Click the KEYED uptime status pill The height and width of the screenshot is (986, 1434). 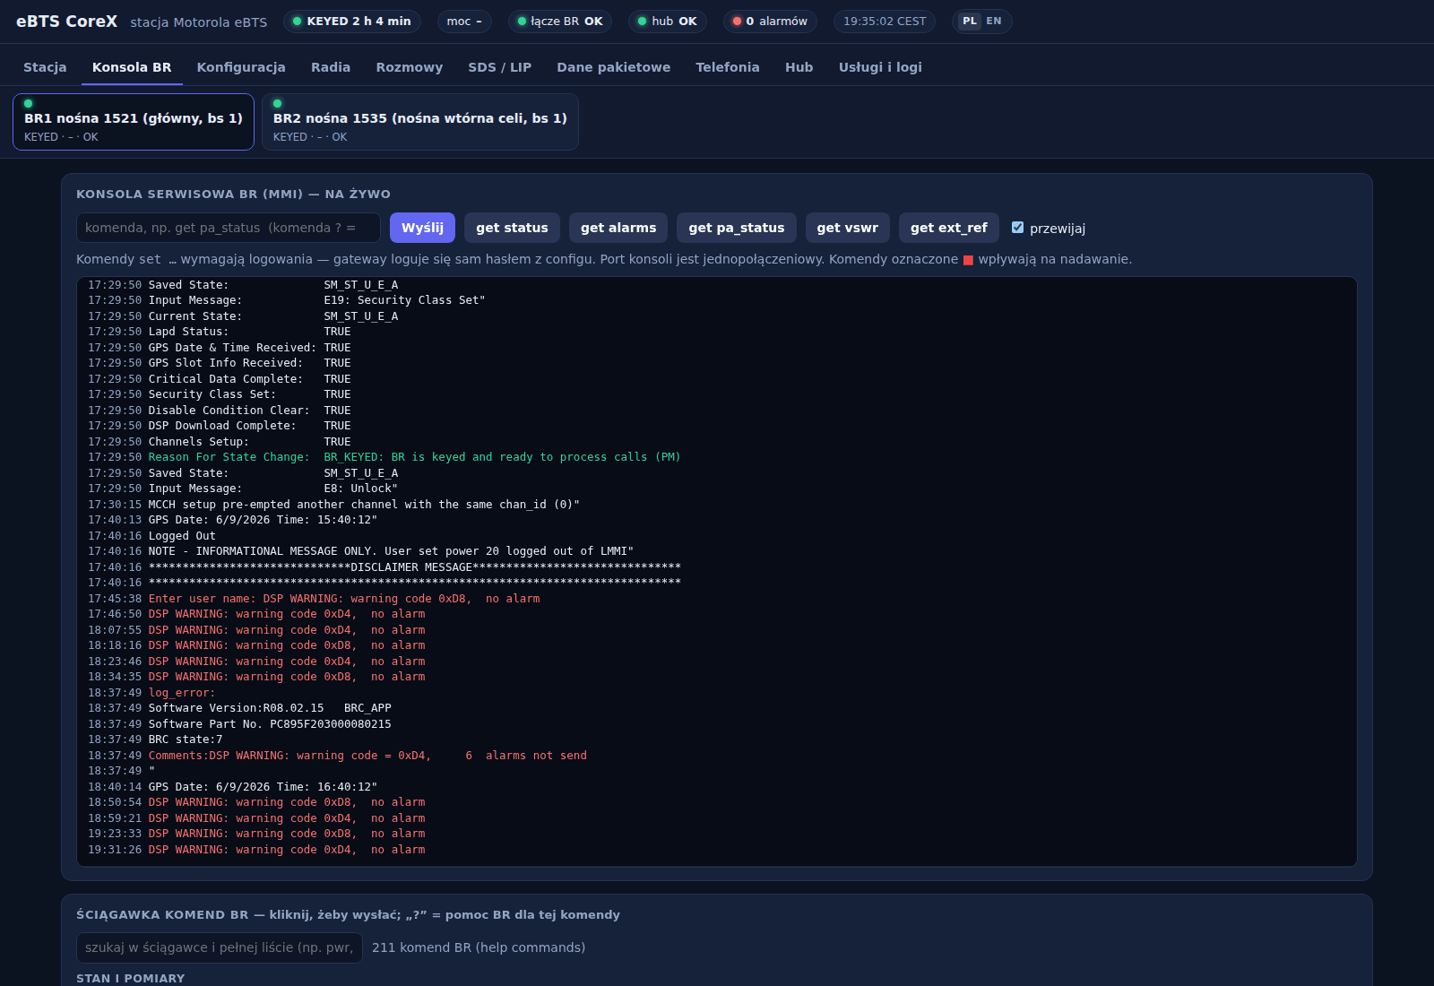tap(352, 22)
